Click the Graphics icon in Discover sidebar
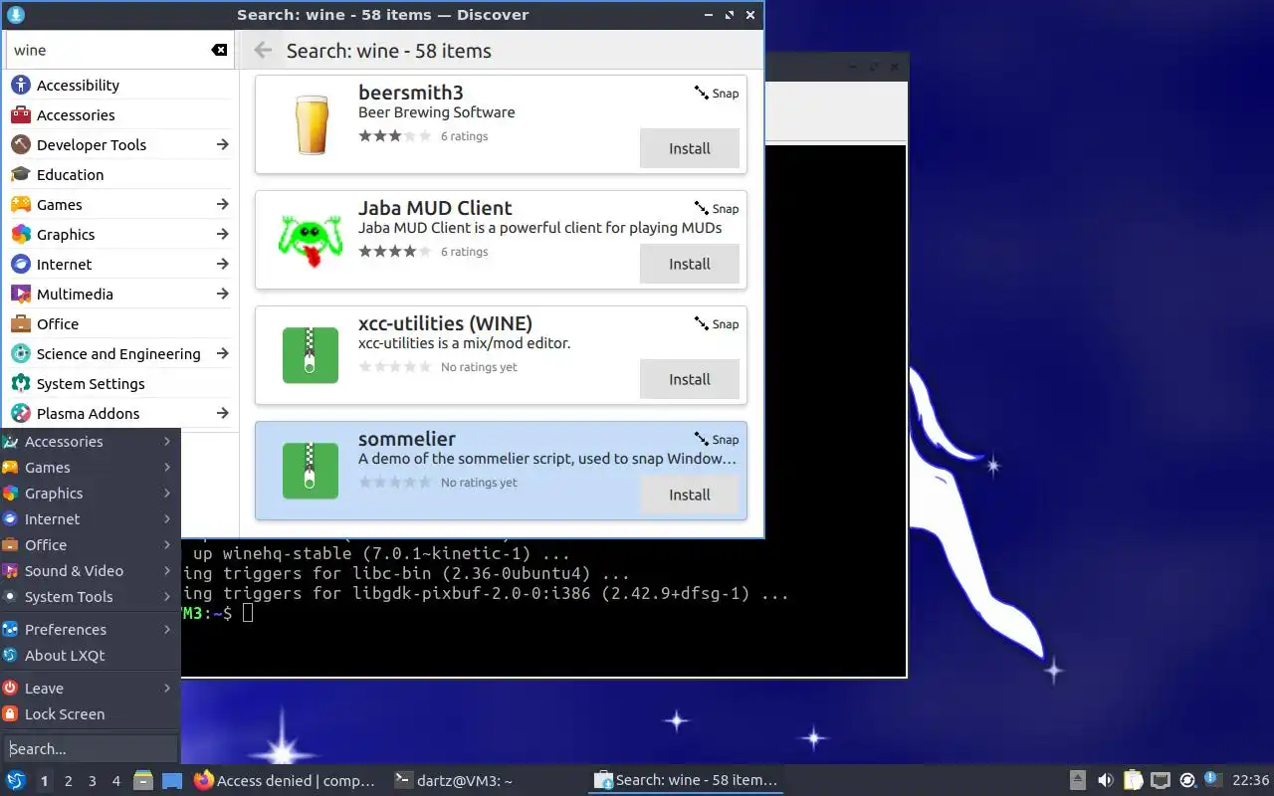 tap(21, 235)
